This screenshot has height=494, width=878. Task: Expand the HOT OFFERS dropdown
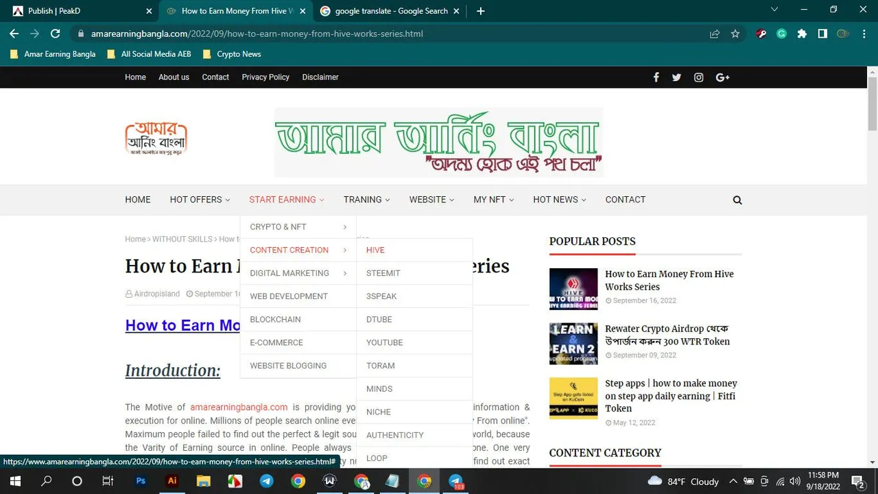coord(200,200)
